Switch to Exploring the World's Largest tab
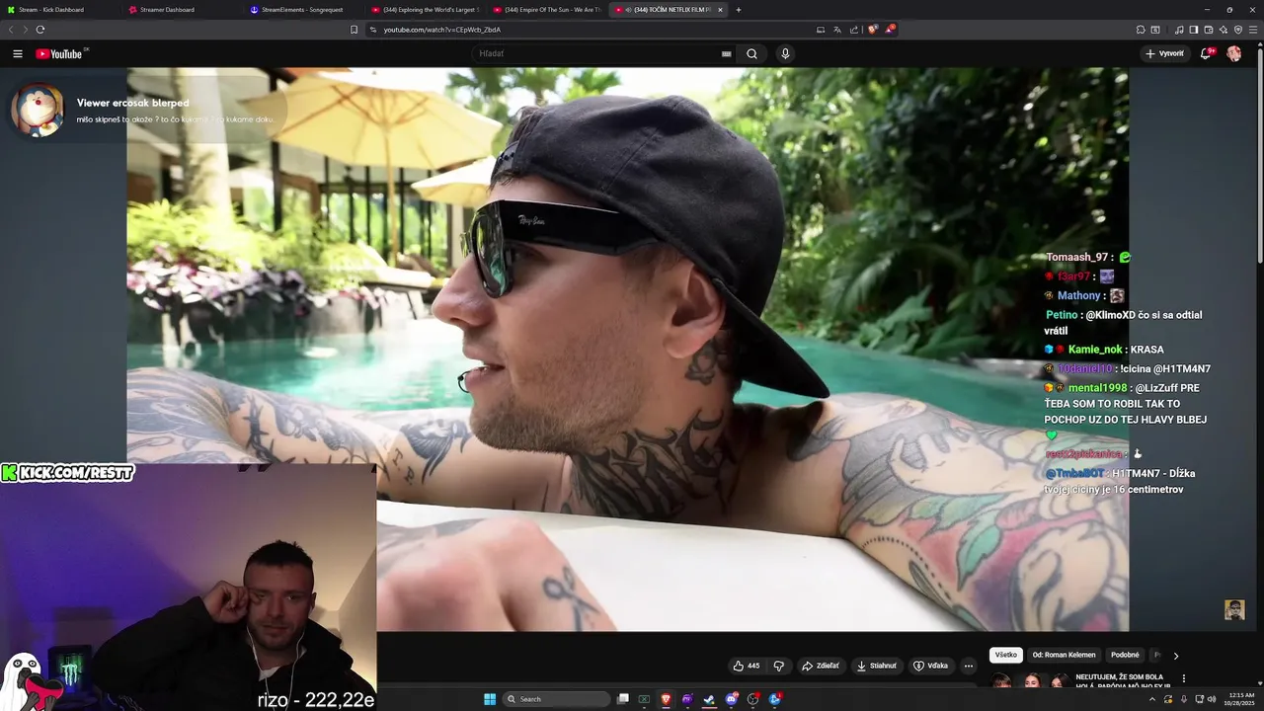The height and width of the screenshot is (711, 1264). 426,10
